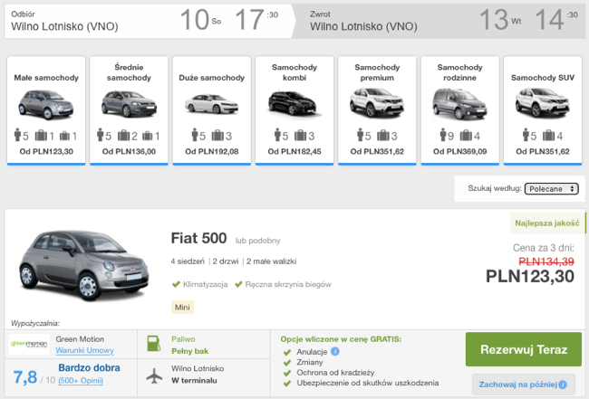The height and width of the screenshot is (399, 589).
Task: Select the Samochody premium category card
Action: tap(377, 110)
